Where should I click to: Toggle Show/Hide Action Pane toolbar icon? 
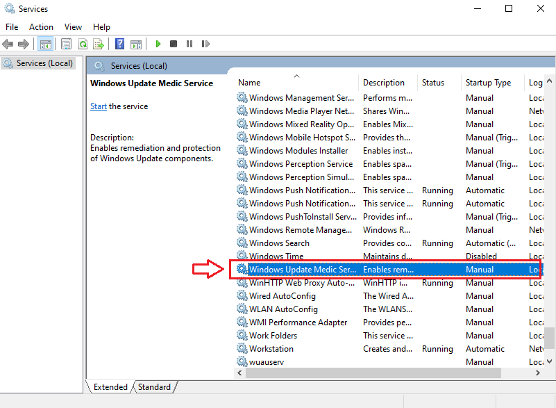click(136, 44)
